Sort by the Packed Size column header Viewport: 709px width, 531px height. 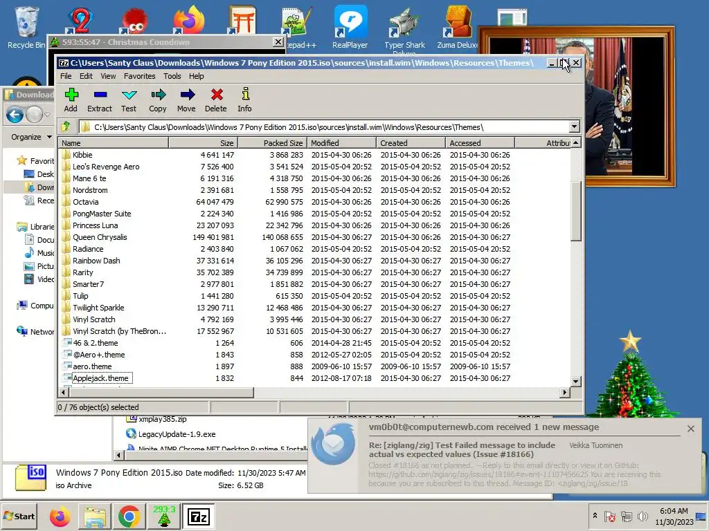[x=272, y=142]
